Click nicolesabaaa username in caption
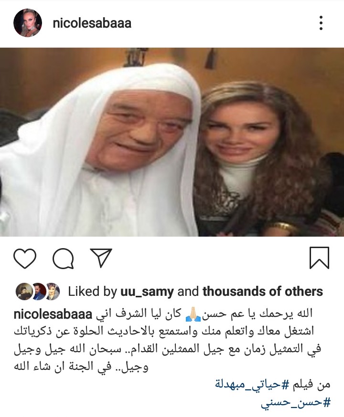344x417 pixels. pos(53,314)
